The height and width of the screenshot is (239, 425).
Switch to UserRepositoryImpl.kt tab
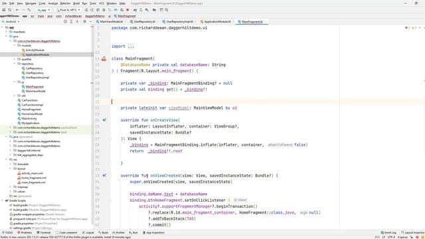tap(179, 21)
